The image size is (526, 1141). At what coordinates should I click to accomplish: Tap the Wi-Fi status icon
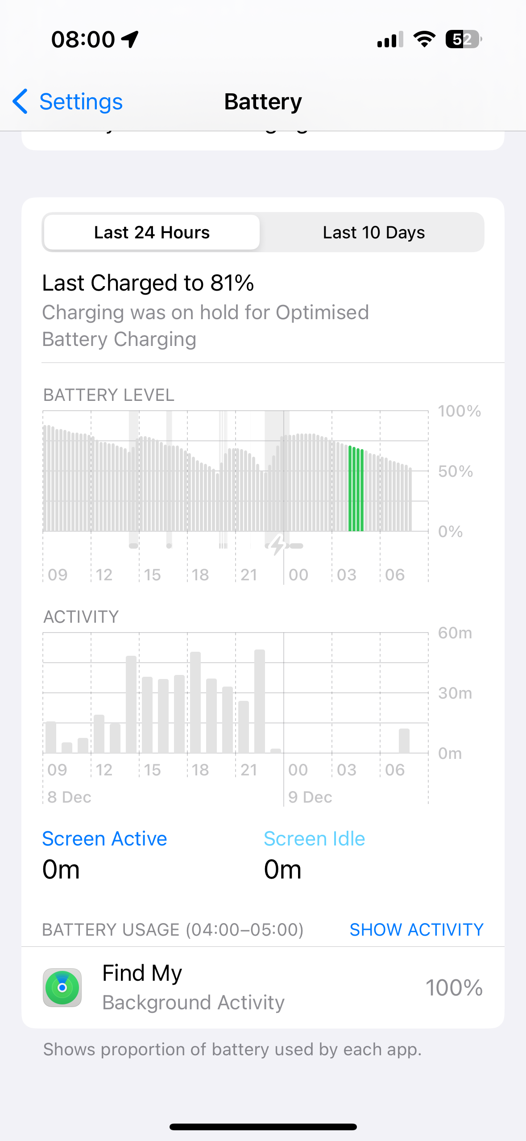[x=424, y=39]
